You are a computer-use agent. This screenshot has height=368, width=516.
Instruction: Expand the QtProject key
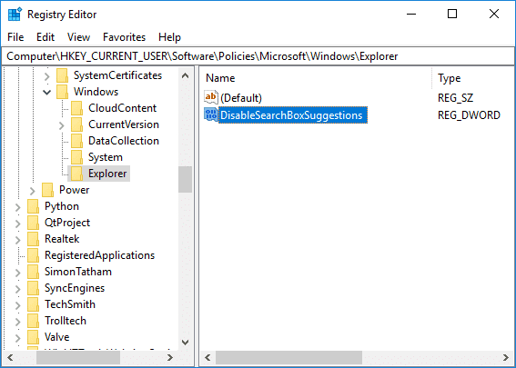(x=18, y=224)
